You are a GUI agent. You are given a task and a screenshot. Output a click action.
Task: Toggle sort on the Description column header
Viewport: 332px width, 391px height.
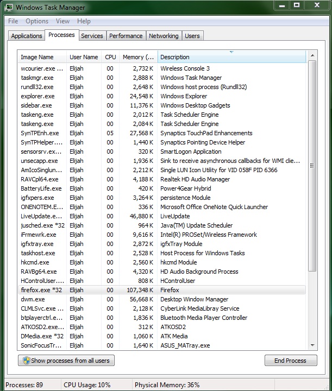tap(231, 57)
